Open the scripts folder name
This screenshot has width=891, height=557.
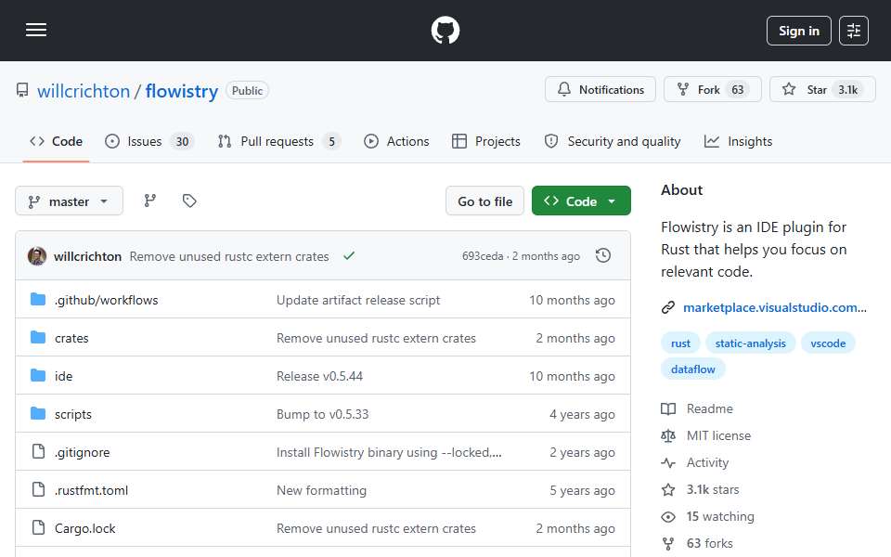click(x=72, y=414)
